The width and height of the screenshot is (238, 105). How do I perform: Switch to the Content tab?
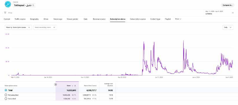(x=7, y=19)
